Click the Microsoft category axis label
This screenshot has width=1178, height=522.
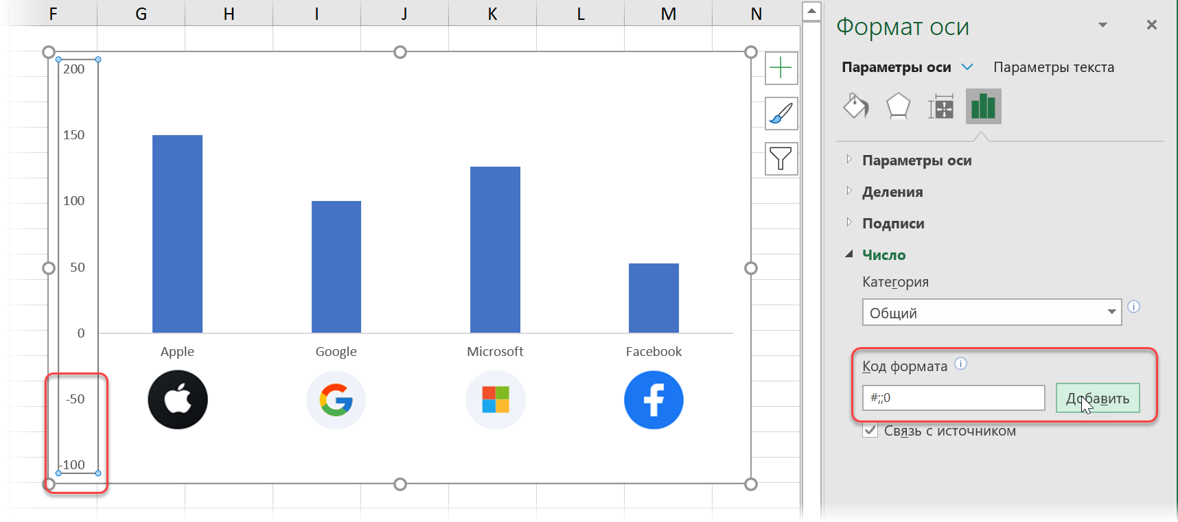495,352
